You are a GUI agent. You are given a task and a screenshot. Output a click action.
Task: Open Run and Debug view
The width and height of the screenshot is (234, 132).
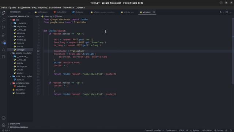tap(4, 35)
